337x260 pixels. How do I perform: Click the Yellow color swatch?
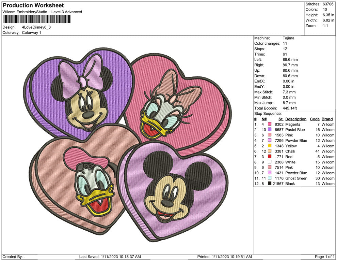[x=270, y=146]
